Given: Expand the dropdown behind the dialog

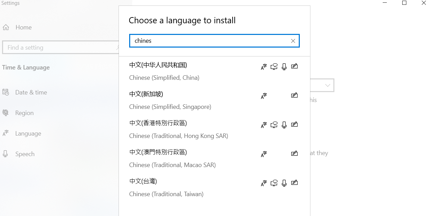Looking at the screenshot, I should click(327, 85).
